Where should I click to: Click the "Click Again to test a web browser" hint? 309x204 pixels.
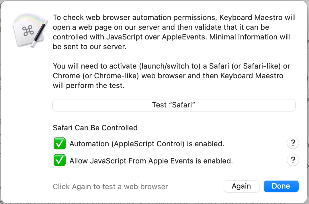point(110,187)
